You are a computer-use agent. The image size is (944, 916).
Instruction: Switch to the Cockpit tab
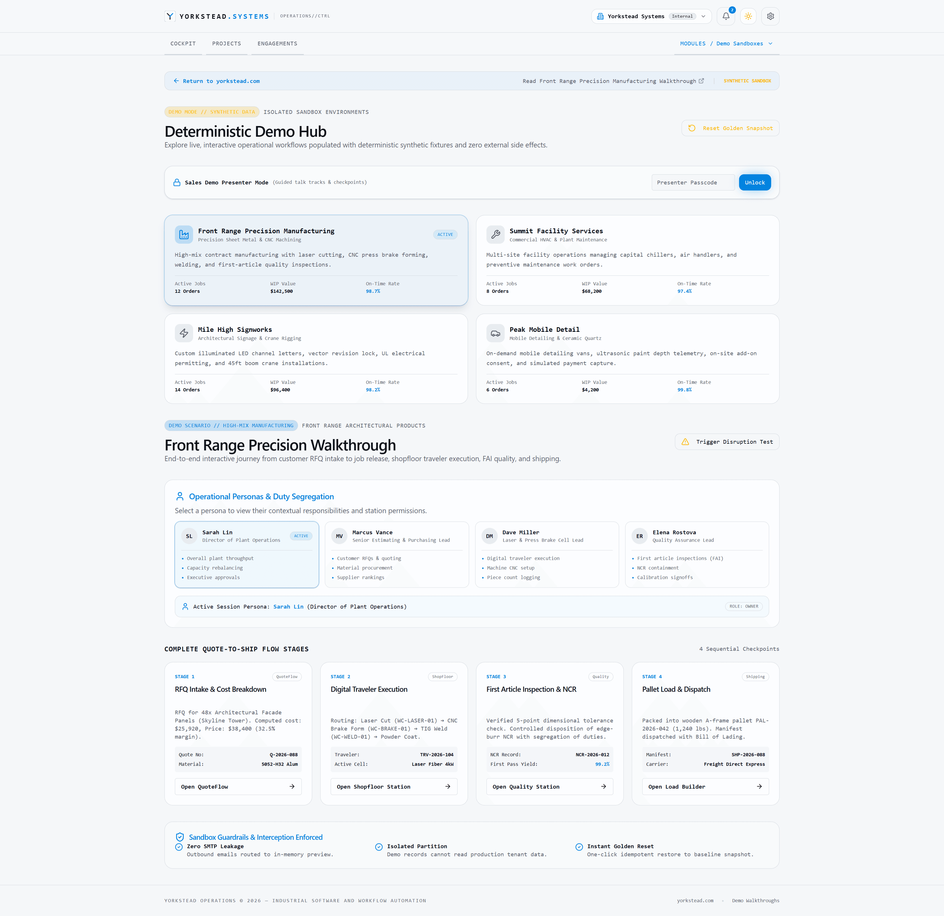click(x=183, y=43)
